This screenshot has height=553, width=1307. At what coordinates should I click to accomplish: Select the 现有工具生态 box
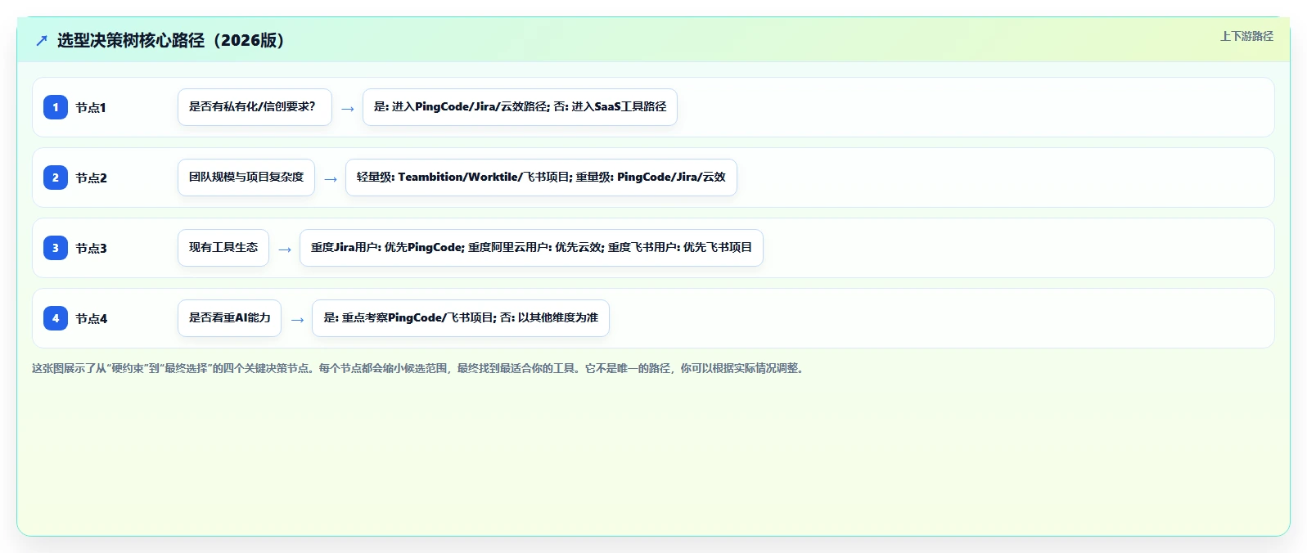coord(223,248)
